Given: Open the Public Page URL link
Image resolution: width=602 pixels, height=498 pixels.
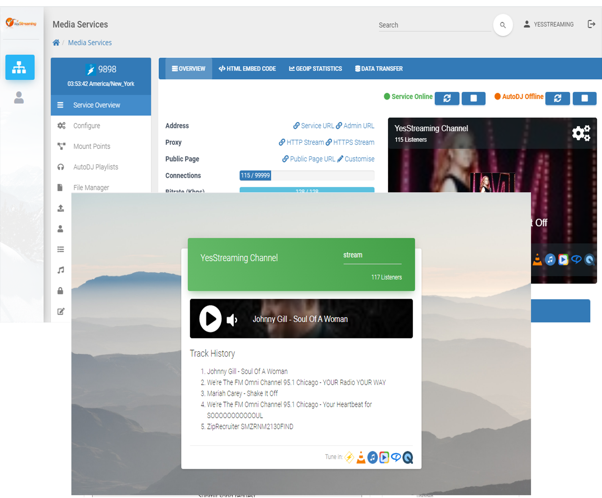Looking at the screenshot, I should 309,159.
